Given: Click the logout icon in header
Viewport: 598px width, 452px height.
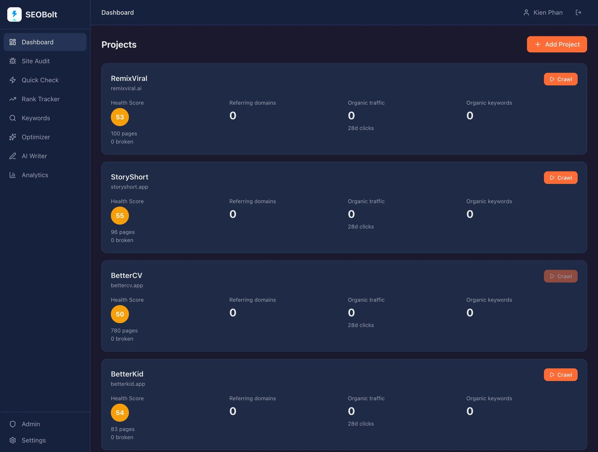Looking at the screenshot, I should point(578,12).
